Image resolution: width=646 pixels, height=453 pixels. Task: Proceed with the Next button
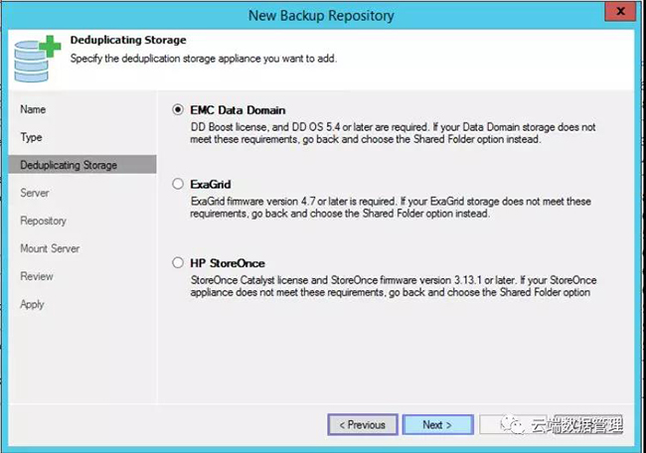click(x=437, y=424)
